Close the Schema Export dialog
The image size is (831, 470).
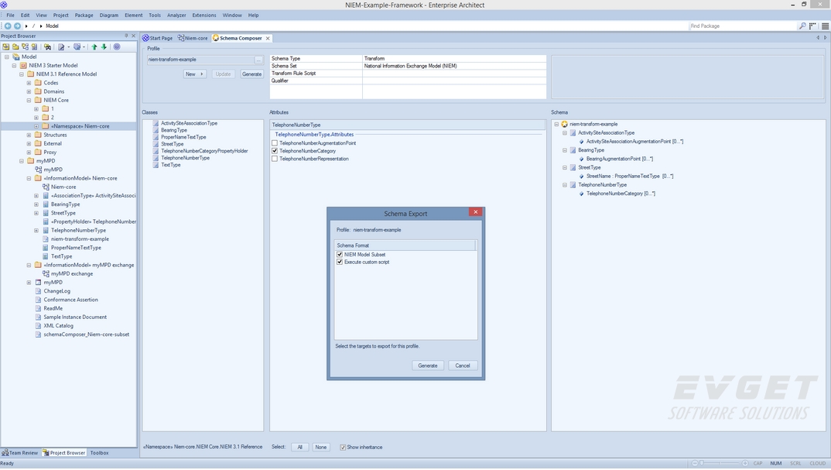tap(475, 211)
